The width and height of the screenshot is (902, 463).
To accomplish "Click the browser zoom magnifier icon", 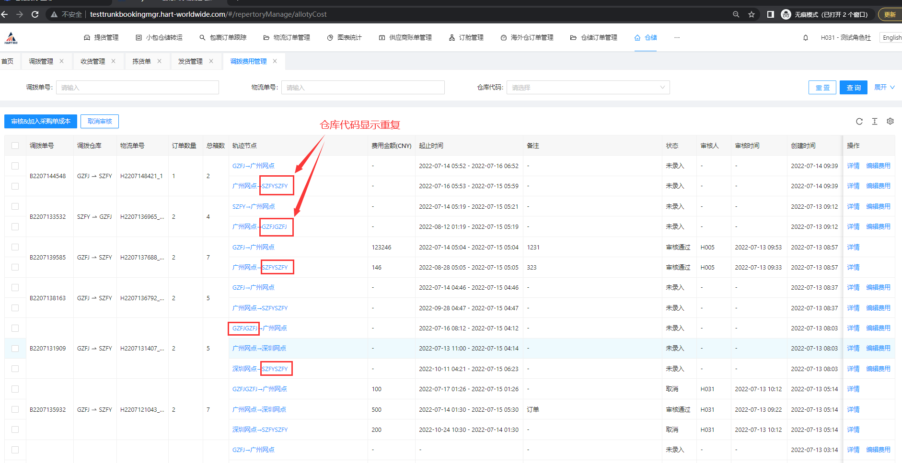I will pos(736,14).
